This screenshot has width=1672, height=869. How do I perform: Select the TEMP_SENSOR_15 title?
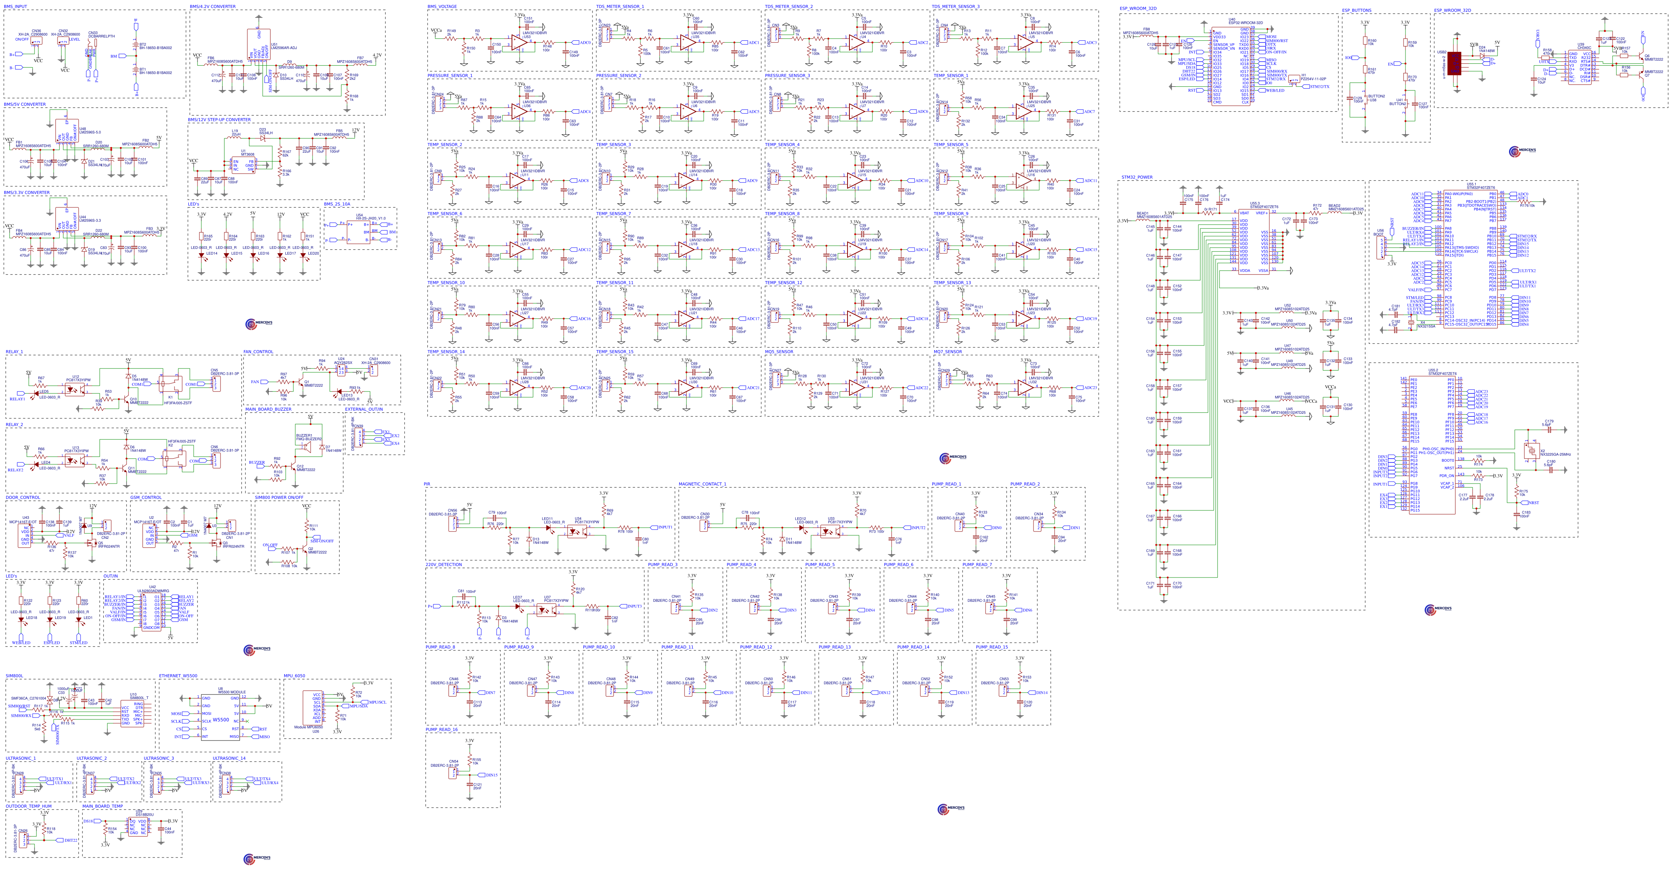click(615, 352)
